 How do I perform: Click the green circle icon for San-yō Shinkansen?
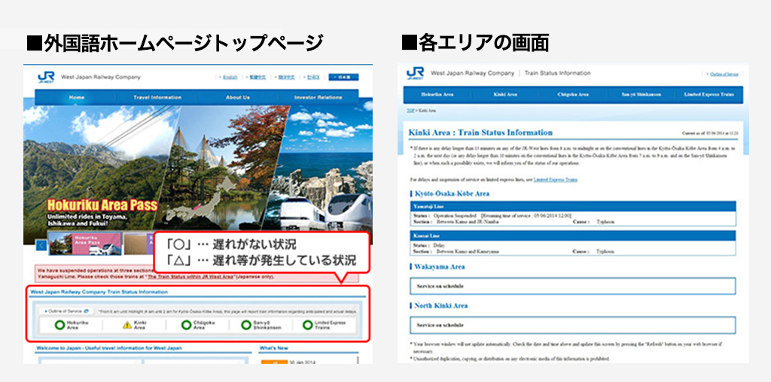[246, 325]
